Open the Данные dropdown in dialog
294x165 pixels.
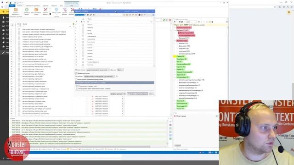[x=120, y=70]
